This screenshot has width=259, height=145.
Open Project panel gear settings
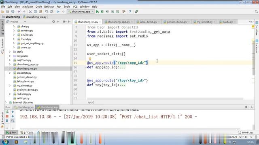[64, 21]
